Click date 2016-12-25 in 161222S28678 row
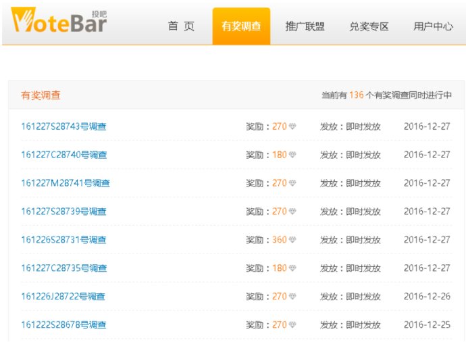This screenshot has width=466, height=342. tap(427, 324)
